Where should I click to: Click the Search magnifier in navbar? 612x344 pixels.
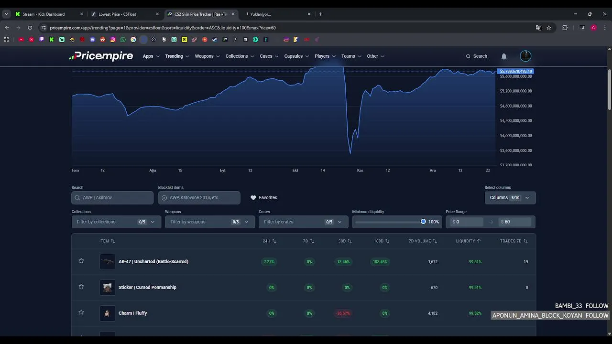[468, 56]
